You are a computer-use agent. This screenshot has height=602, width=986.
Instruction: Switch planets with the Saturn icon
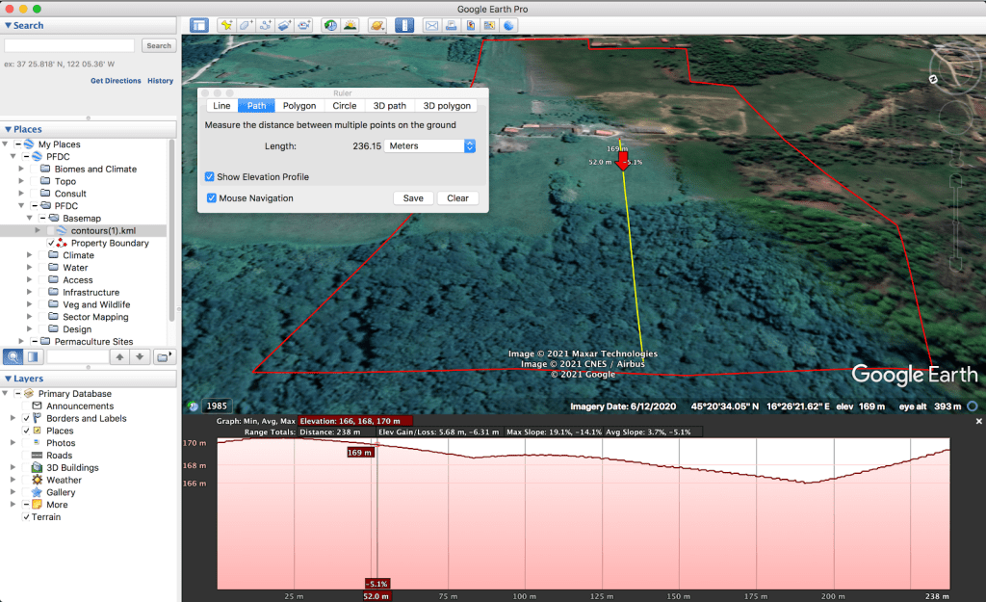377,25
